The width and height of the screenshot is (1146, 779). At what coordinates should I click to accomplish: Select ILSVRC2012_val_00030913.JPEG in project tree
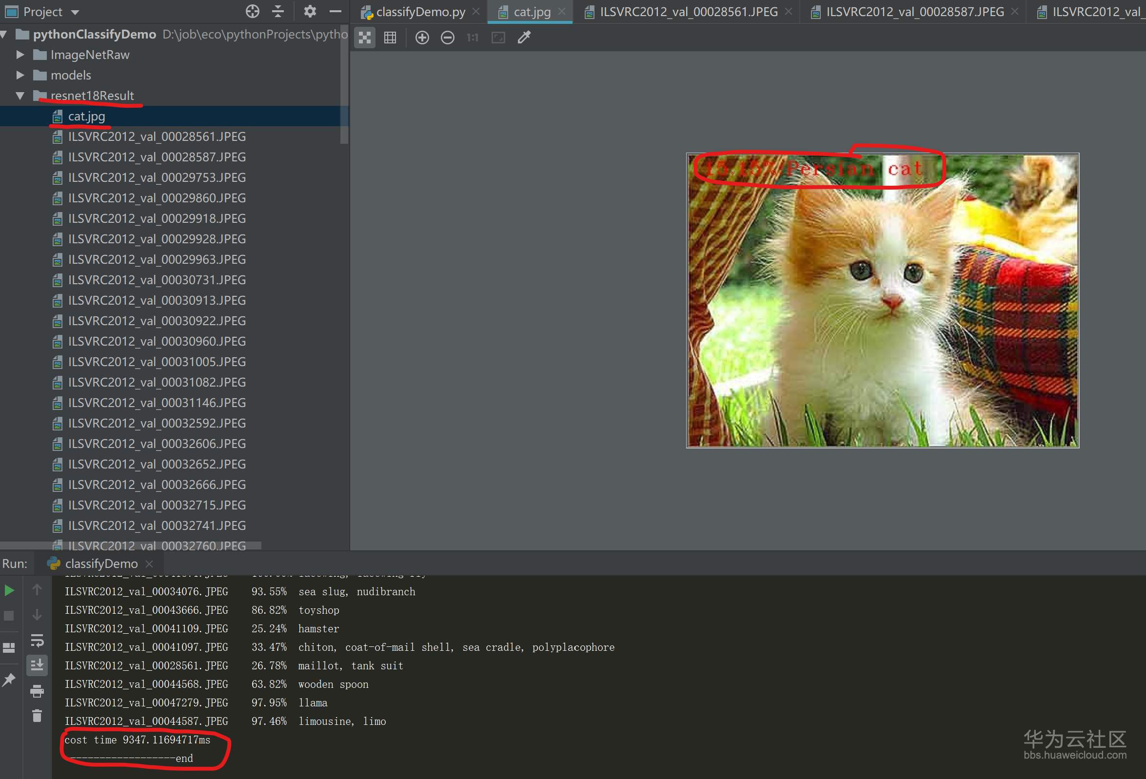coord(157,300)
